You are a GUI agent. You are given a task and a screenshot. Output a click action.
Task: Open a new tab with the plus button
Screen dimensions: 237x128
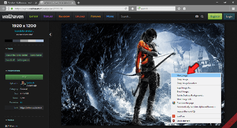[x=78, y=3]
